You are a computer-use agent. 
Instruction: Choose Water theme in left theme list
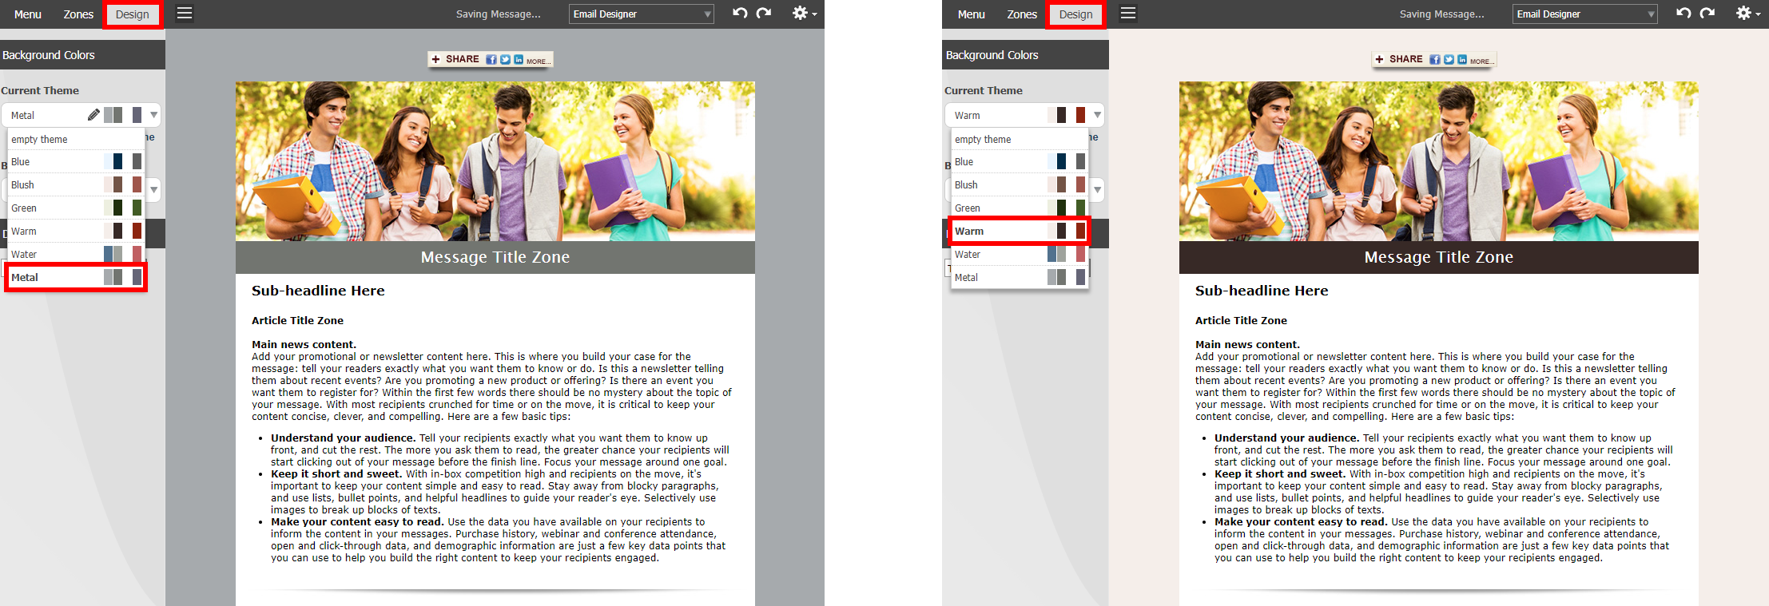pyautogui.click(x=76, y=254)
